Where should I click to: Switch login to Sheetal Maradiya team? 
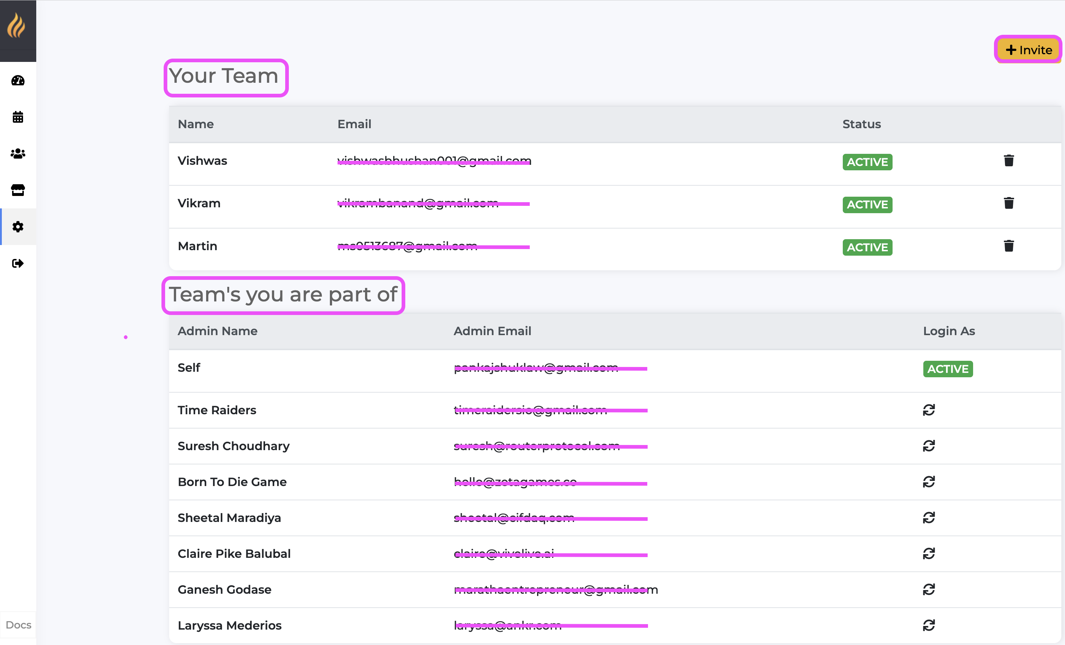coord(928,518)
